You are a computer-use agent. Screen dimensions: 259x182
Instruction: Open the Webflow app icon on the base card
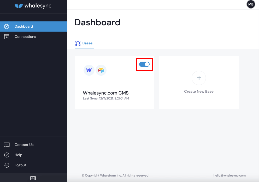89,70
